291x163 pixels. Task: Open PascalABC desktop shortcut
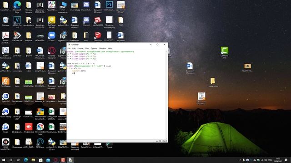point(51,6)
